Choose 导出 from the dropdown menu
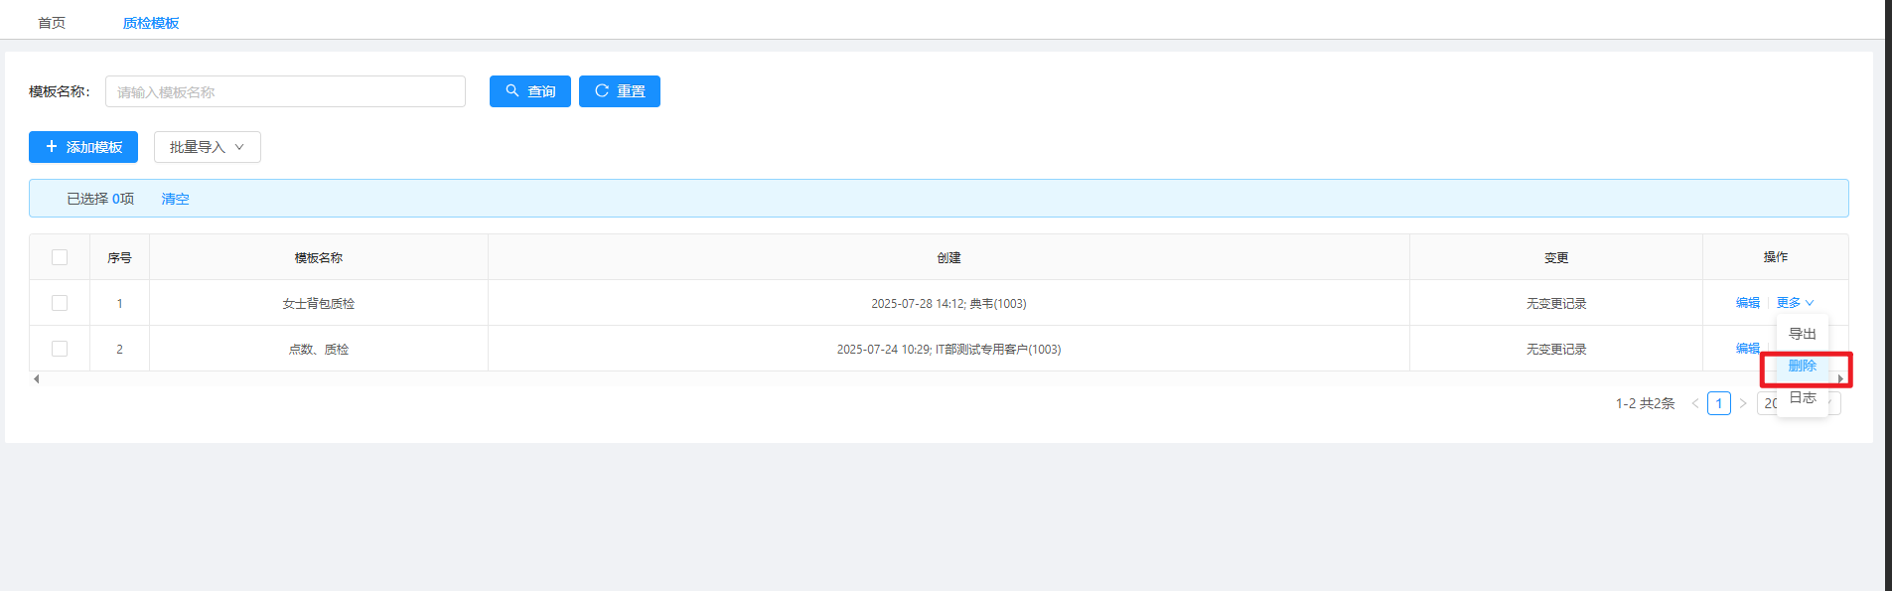 tap(1802, 334)
